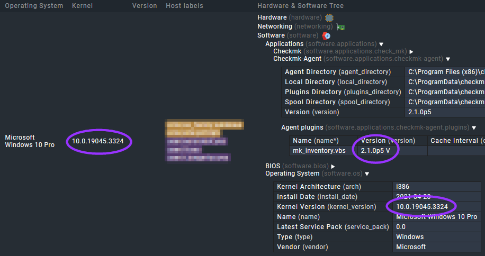The height and width of the screenshot is (256, 485).
Task: Click the Cache Interval column header
Action: 457,141
